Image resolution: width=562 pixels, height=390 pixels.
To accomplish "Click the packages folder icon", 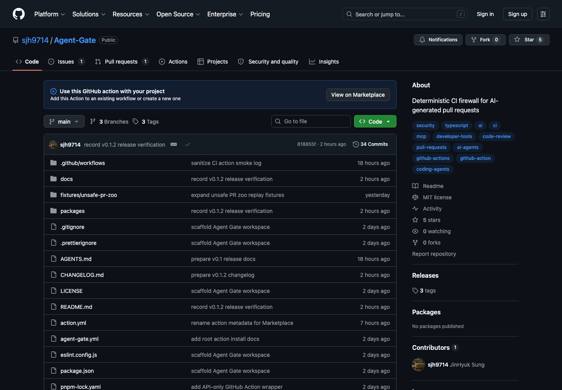I will [x=53, y=211].
